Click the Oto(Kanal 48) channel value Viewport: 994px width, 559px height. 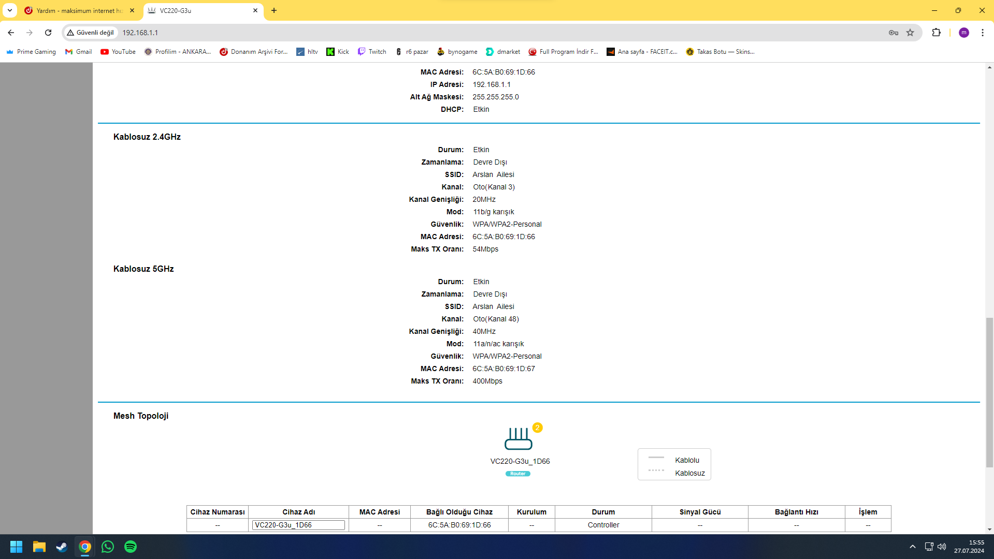(495, 319)
